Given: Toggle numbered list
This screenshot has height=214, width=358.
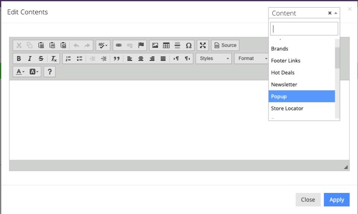Looking at the screenshot, I should click(x=68, y=59).
